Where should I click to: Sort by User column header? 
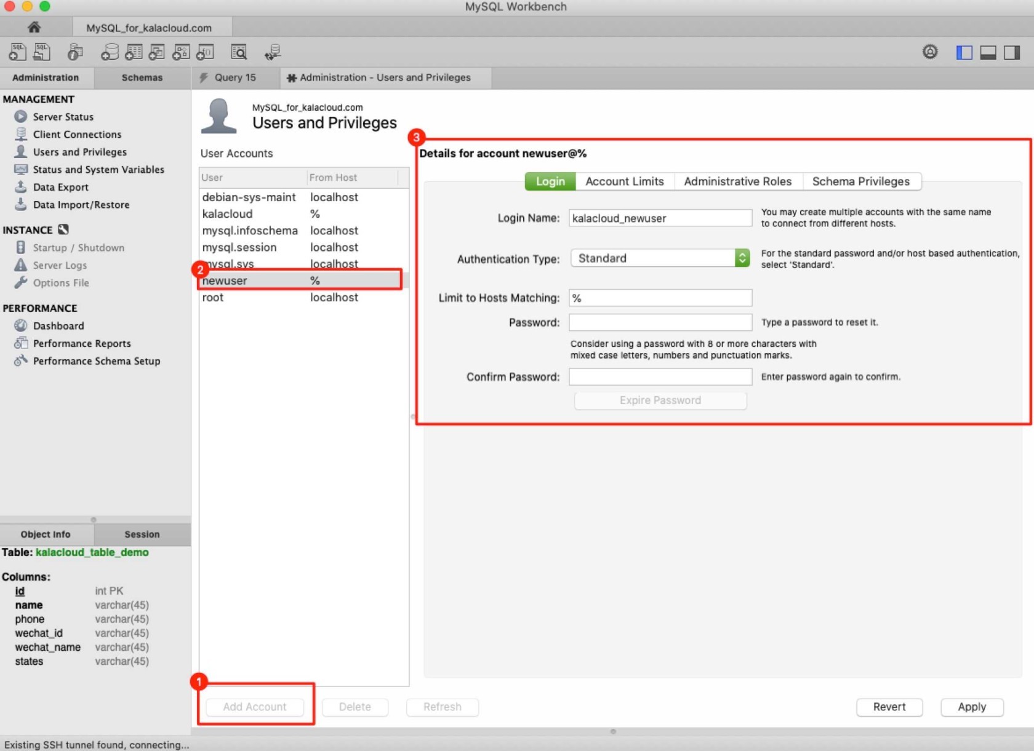point(253,178)
